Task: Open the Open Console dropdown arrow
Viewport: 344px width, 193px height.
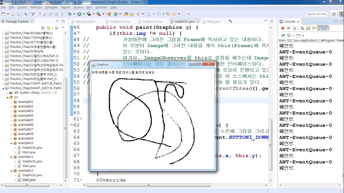Action: (303, 35)
